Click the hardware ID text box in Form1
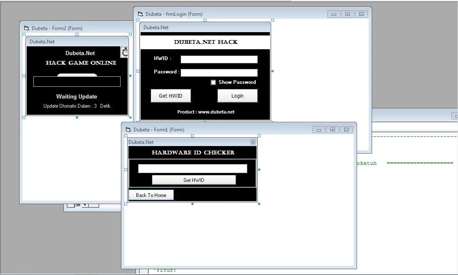Screen dimensions: 458x275 coord(192,168)
